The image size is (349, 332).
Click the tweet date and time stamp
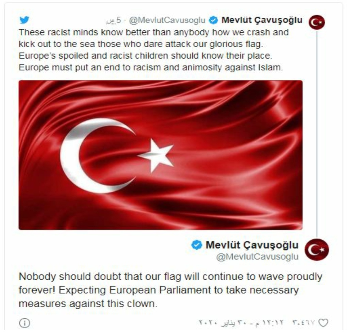(x=241, y=322)
